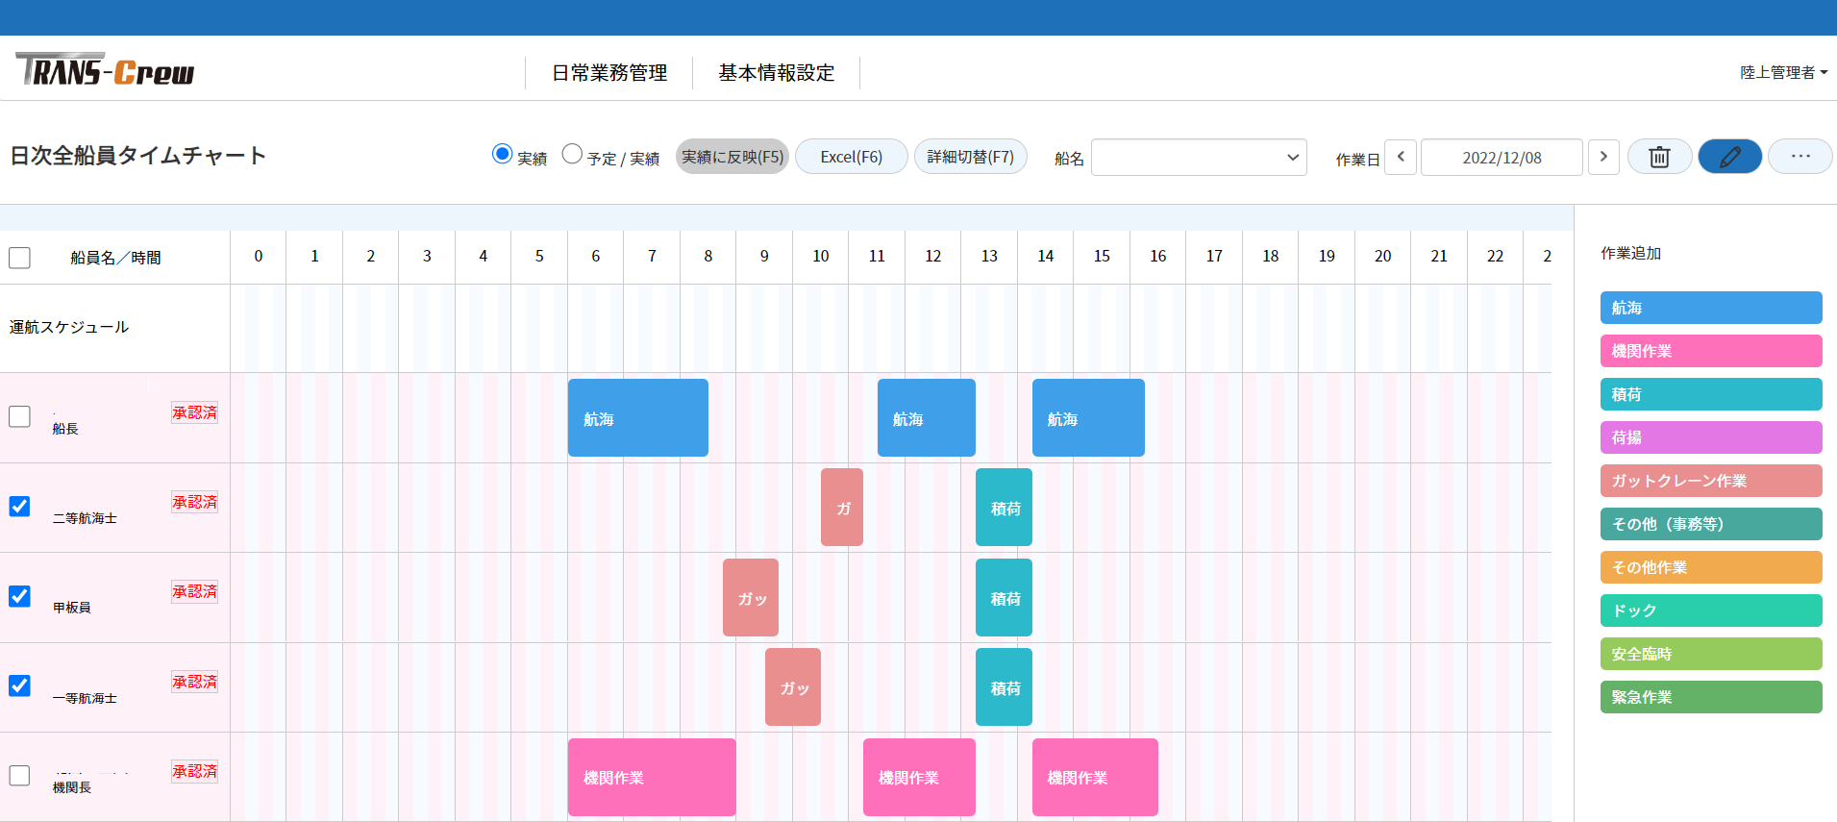
Task: Click 承認済 status on 一等航海士 row
Action: [194, 682]
